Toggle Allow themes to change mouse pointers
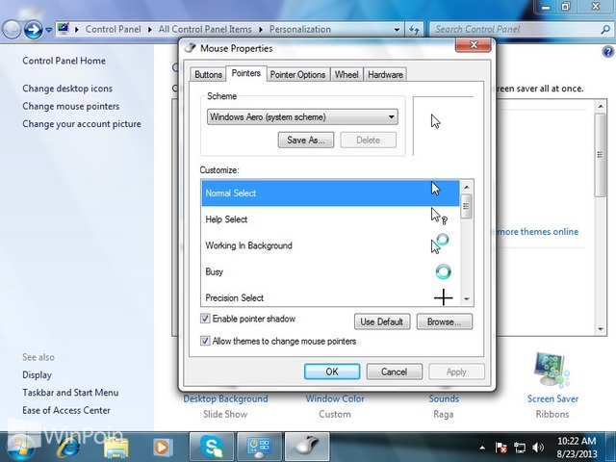This screenshot has height=462, width=616. click(205, 340)
